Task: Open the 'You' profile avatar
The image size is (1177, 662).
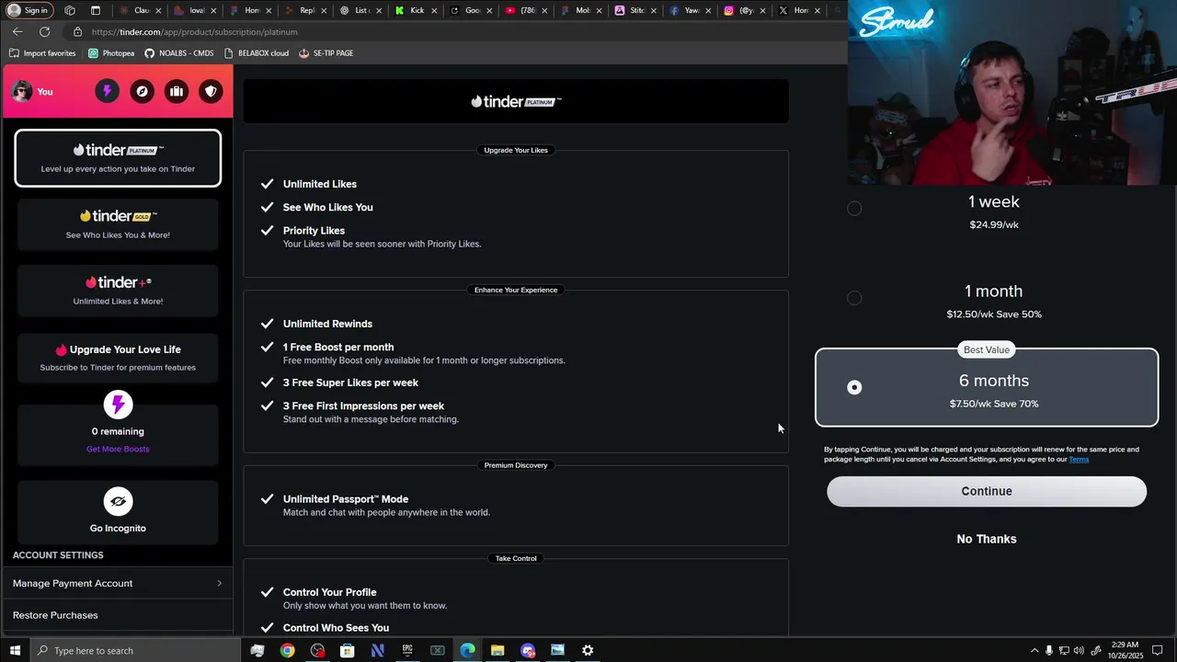Action: pyautogui.click(x=22, y=91)
